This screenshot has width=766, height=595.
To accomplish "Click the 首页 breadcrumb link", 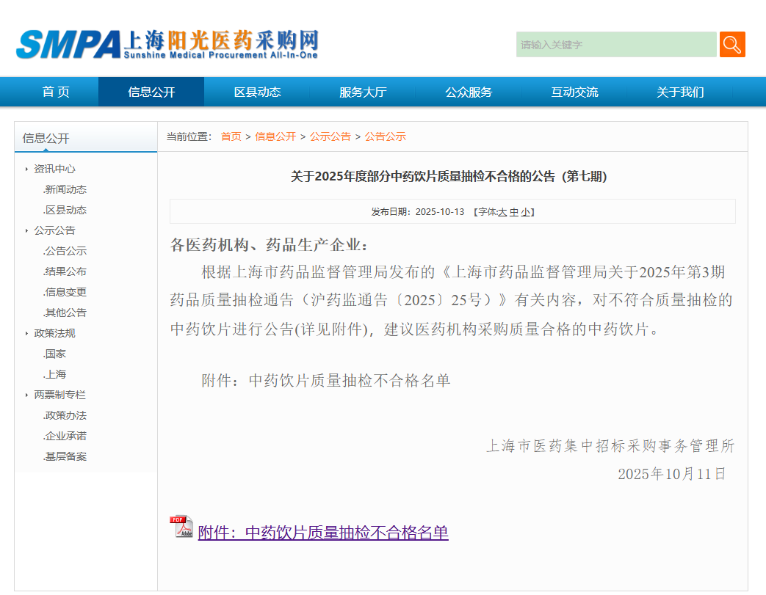I will coord(231,136).
